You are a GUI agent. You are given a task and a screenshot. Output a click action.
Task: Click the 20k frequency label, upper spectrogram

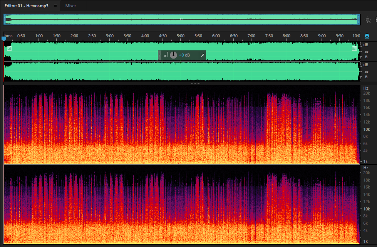(367, 93)
